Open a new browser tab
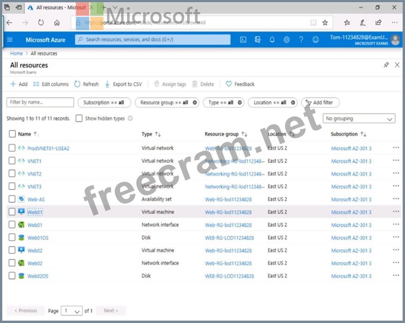 click(104, 7)
